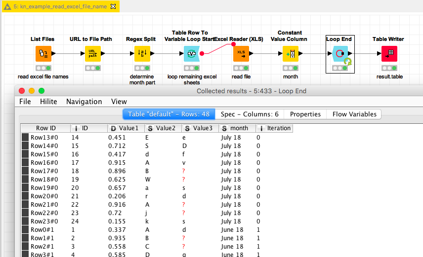Click the Loop End node icon

pos(339,54)
